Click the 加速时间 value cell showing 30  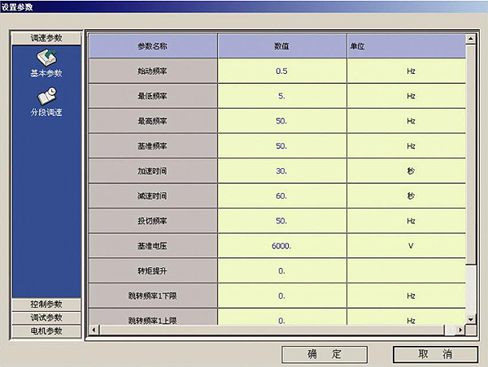click(x=281, y=171)
